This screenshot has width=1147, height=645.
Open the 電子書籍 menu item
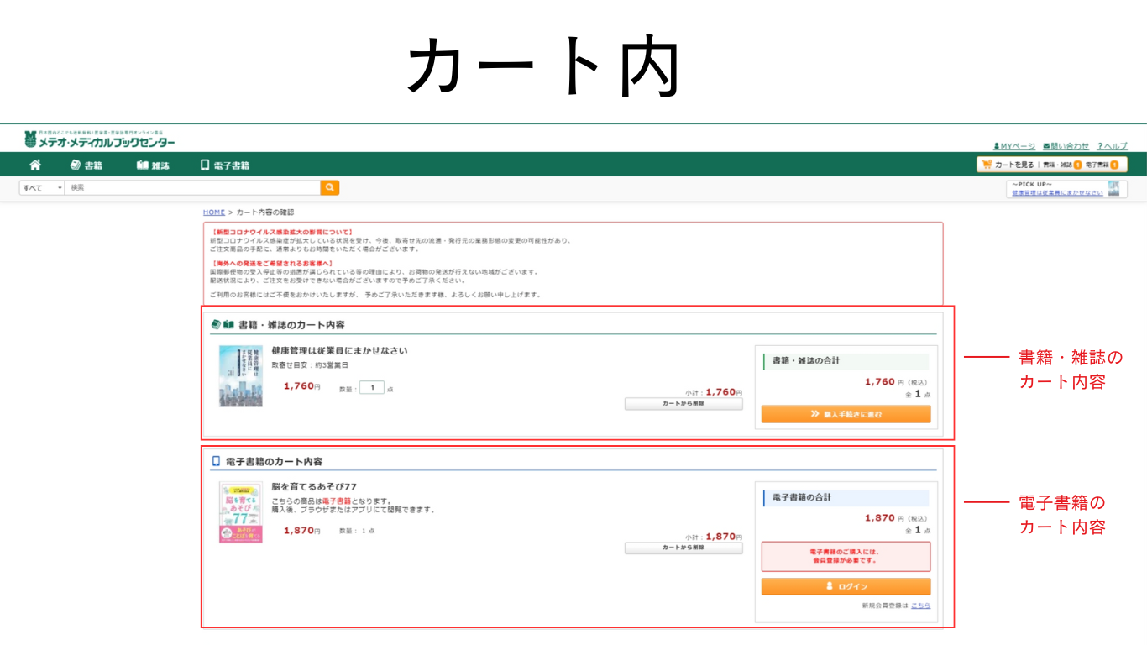coord(224,165)
